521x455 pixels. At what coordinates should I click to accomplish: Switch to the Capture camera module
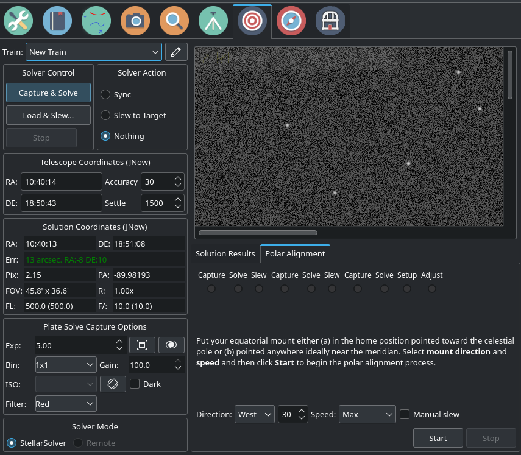click(135, 21)
